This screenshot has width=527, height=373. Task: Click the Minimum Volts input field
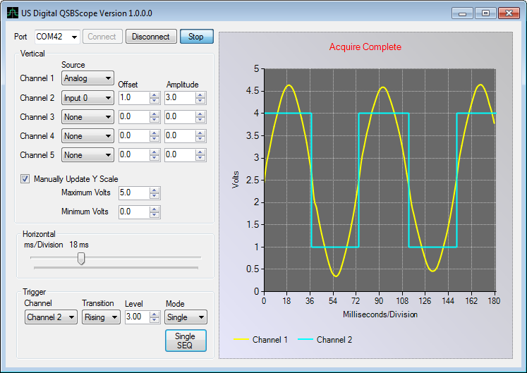[133, 212]
